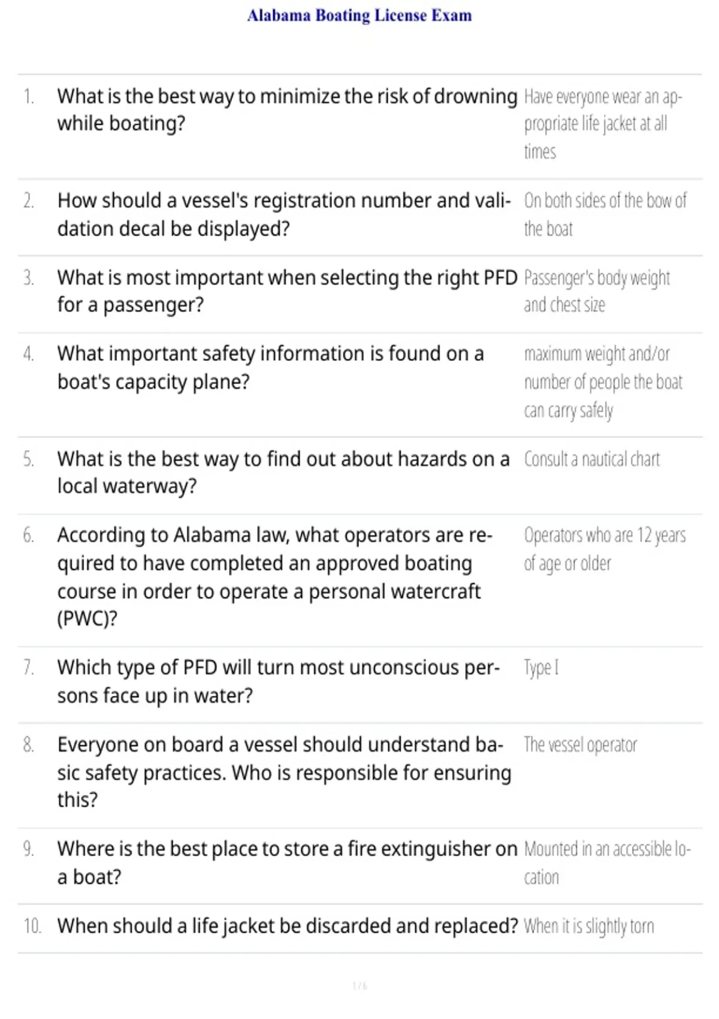Screen dimensions: 719x1019
Task: Select question 7 about unconscious persons PFD
Action: (279, 682)
